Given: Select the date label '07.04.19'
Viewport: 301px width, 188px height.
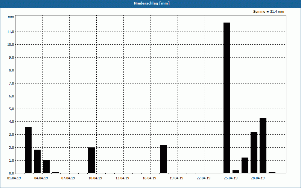Looking at the screenshot, I should click(68, 178).
